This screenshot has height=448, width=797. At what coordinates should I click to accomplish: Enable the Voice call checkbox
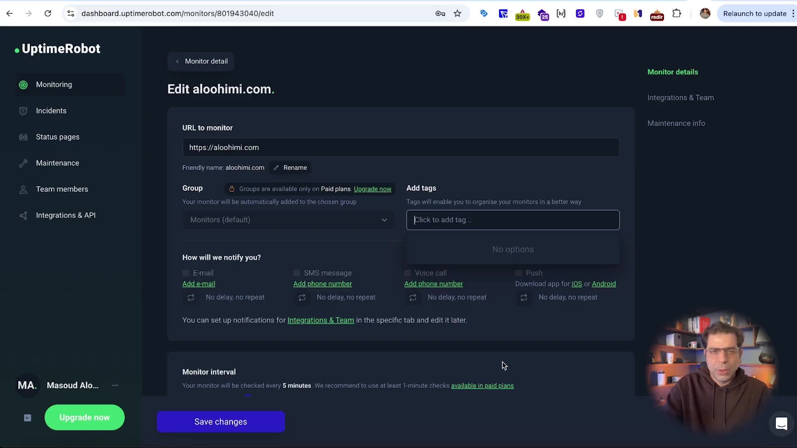408,273
